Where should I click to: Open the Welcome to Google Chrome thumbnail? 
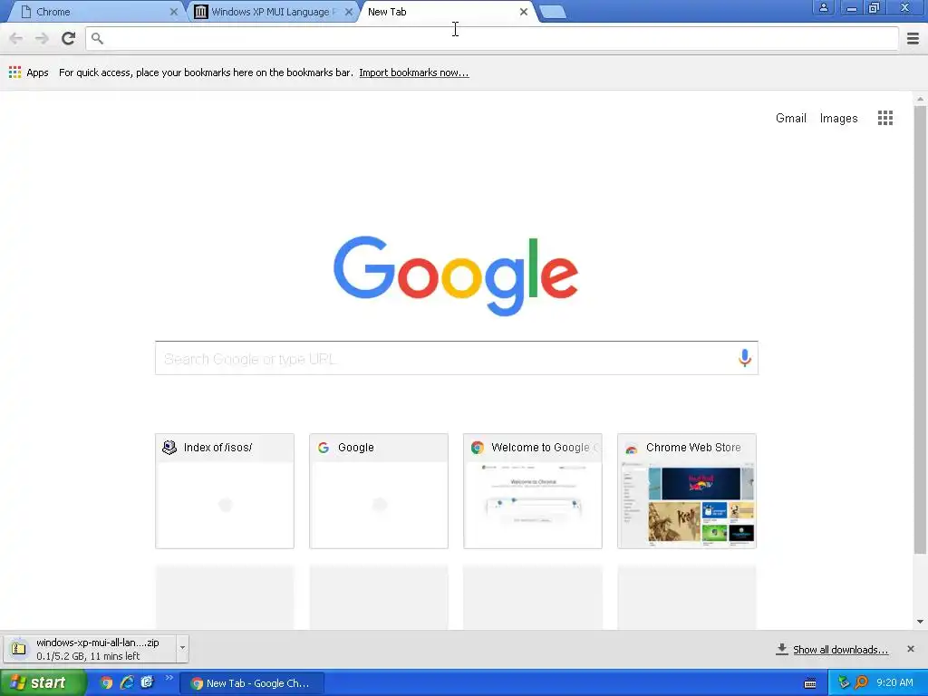(x=533, y=490)
